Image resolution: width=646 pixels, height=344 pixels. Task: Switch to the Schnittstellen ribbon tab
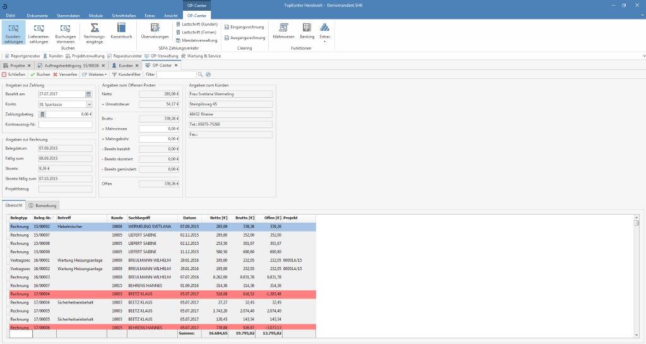pyautogui.click(x=124, y=16)
